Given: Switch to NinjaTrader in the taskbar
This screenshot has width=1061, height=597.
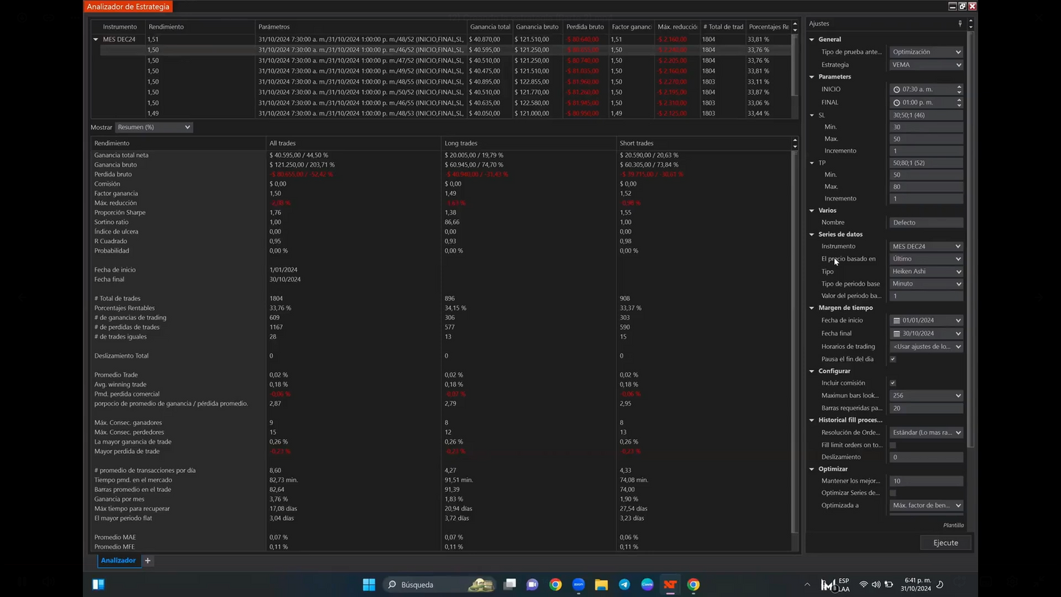Looking at the screenshot, I should tap(670, 585).
